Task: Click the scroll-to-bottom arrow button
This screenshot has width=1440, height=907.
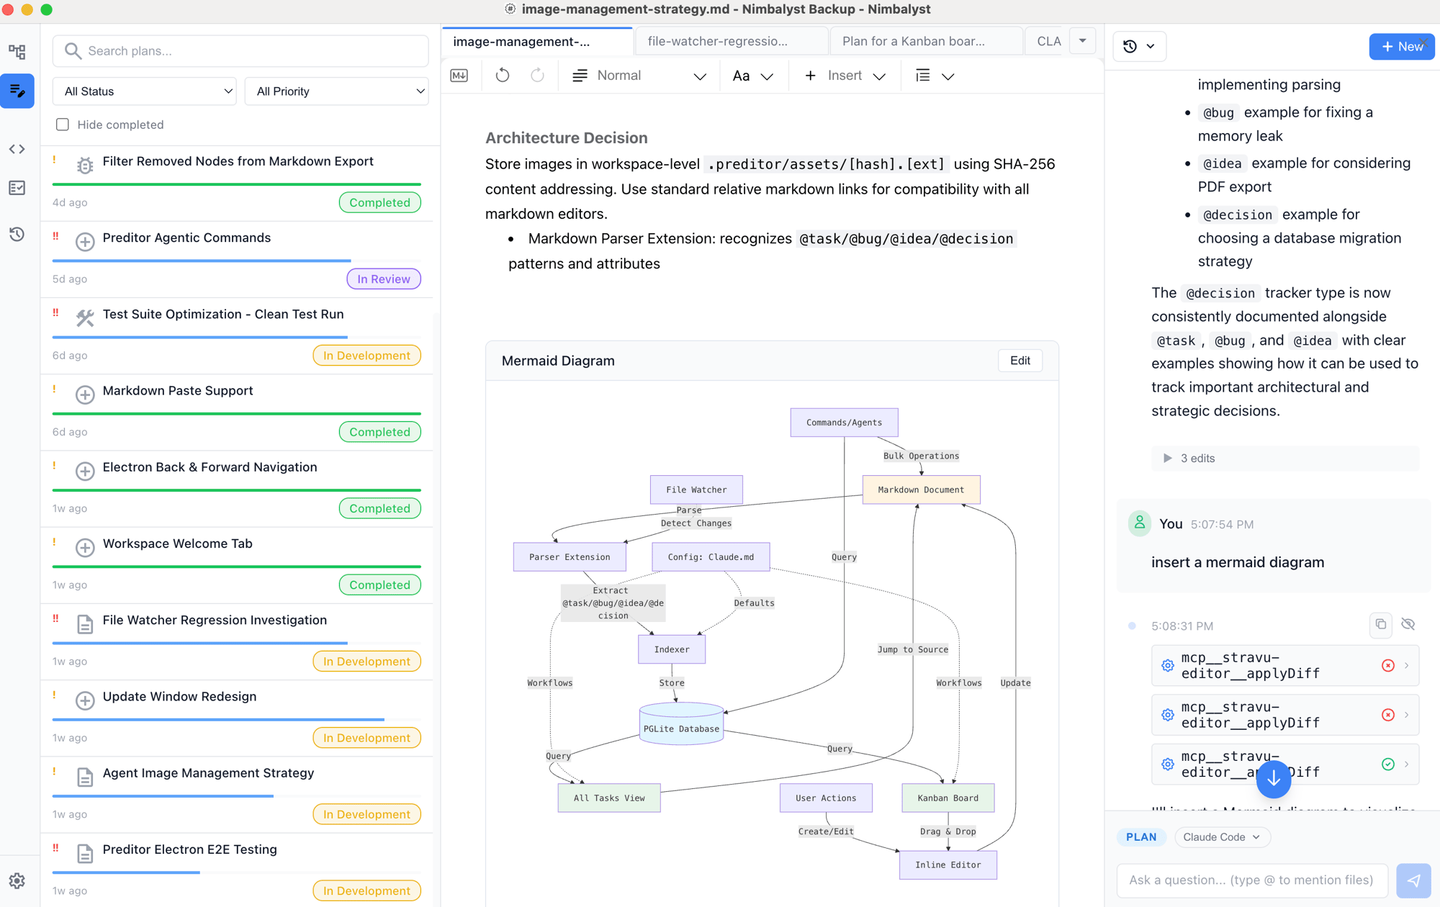Action: 1273,779
